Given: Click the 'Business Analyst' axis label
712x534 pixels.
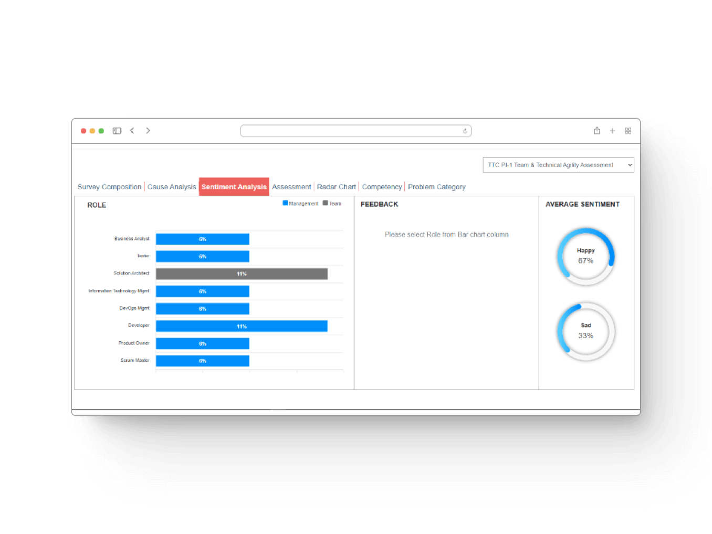Looking at the screenshot, I should pyautogui.click(x=132, y=239).
